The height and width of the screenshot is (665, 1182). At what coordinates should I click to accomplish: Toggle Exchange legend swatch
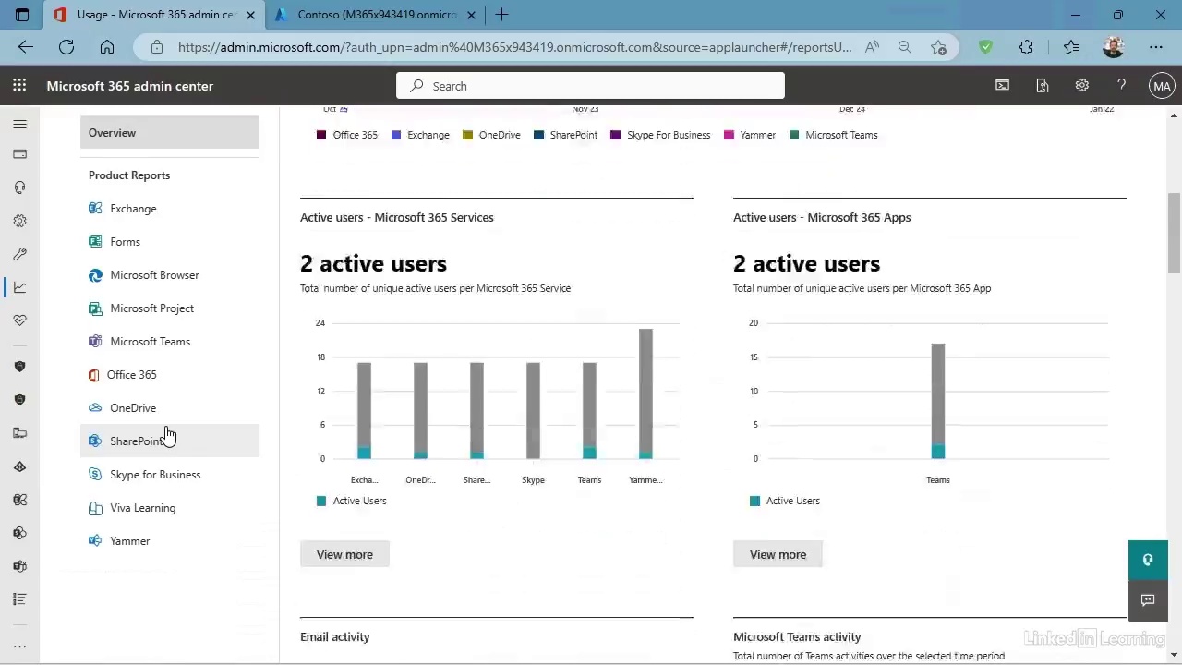396,135
